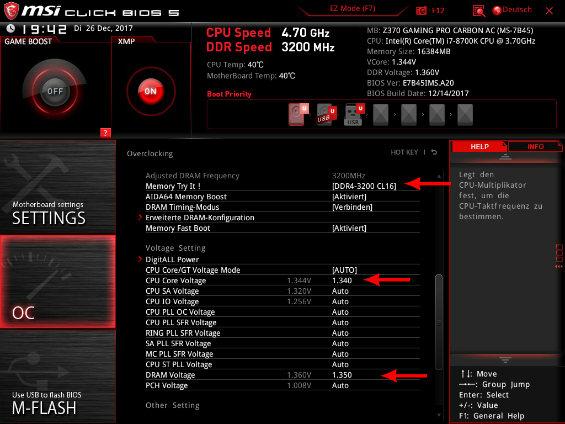Screen dimensions: 565x424
Task: Click the Deutsch language globe icon
Action: coord(497,10)
